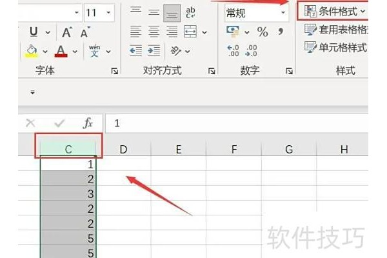This screenshot has width=387, height=258.
Task: Enable wrap text (ab icon)
Action: 190,12
